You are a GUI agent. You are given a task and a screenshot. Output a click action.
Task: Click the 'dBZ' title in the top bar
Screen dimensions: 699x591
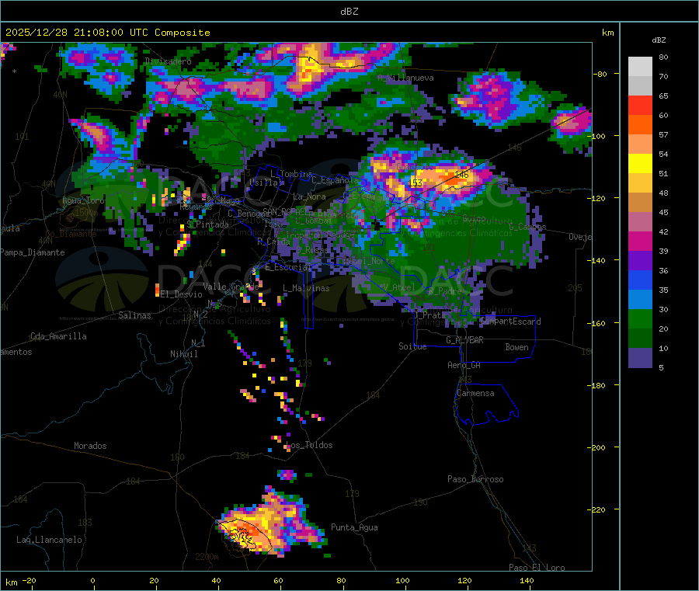[x=349, y=12]
